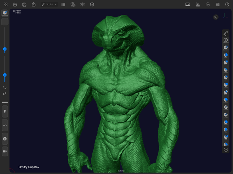Open the current Standard brush settings
Viewport: 233px width, 174px height.
point(5,13)
